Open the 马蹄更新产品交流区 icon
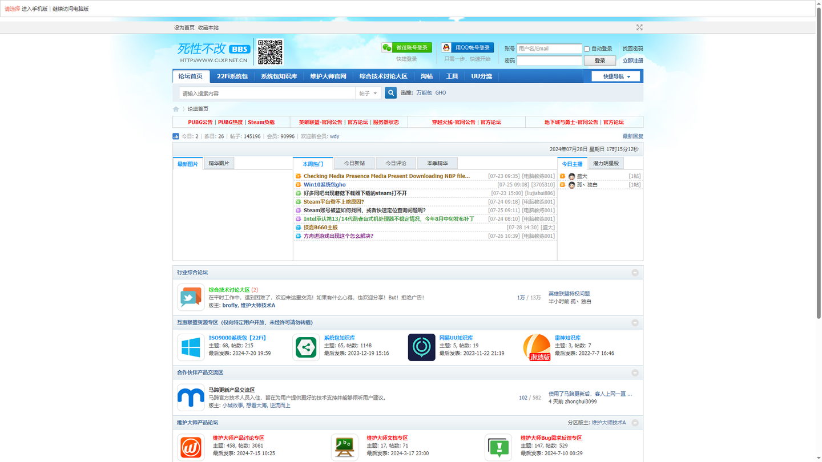Viewport: 822px width, 462px height. point(191,398)
